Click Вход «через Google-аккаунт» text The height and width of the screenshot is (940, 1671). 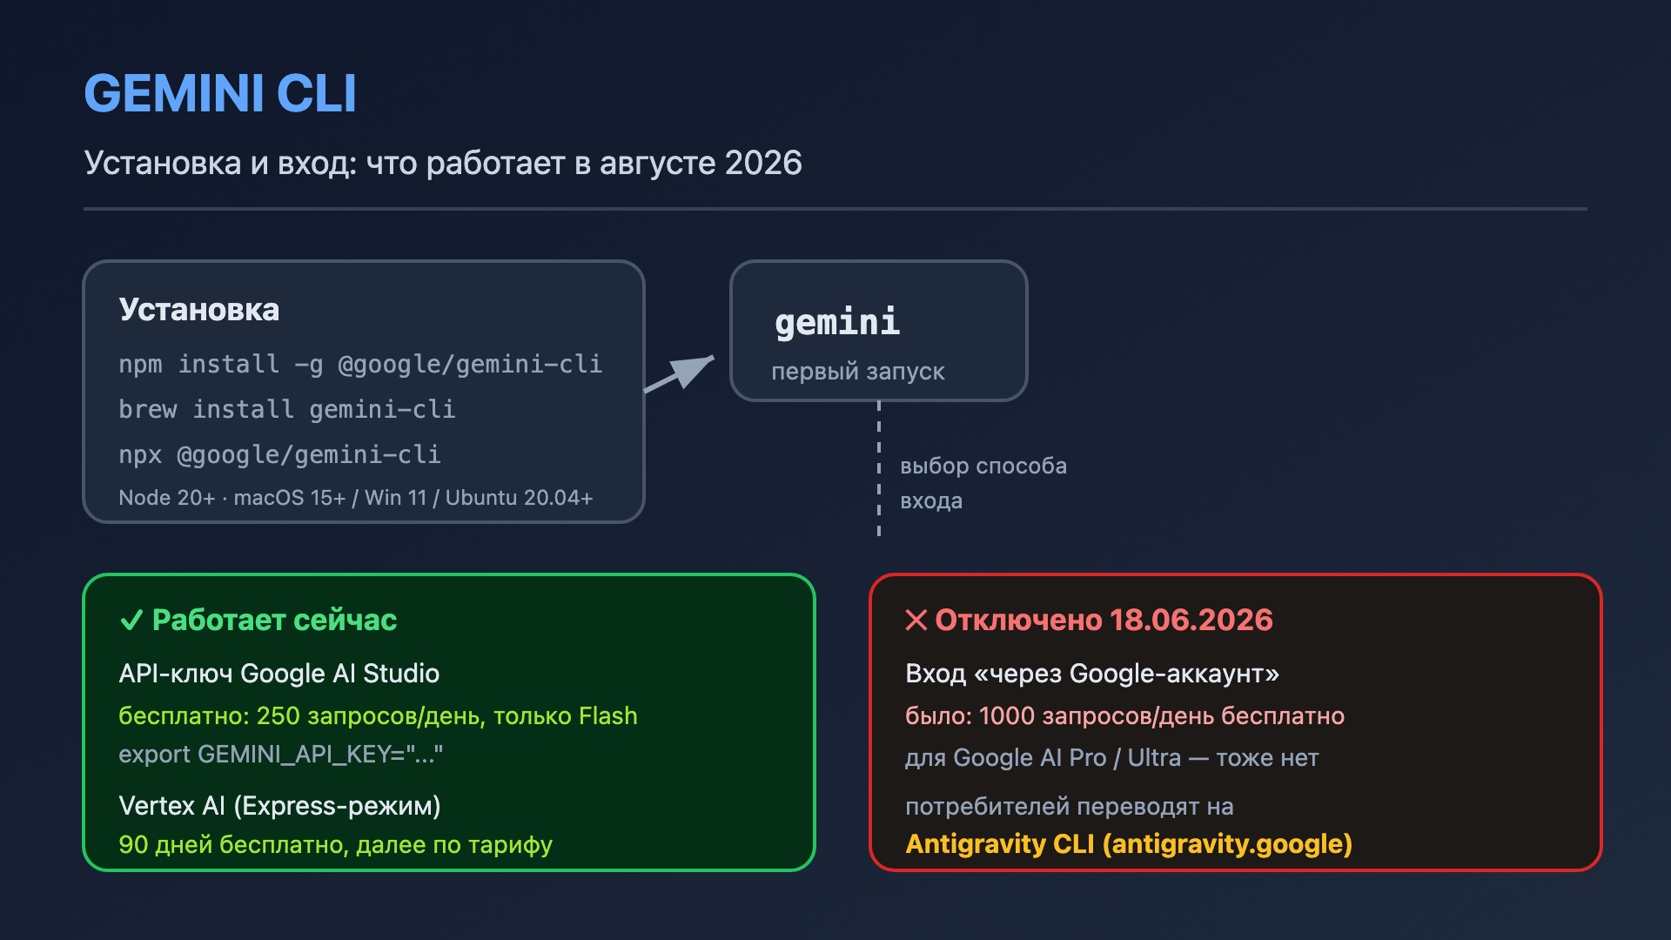pos(1092,674)
